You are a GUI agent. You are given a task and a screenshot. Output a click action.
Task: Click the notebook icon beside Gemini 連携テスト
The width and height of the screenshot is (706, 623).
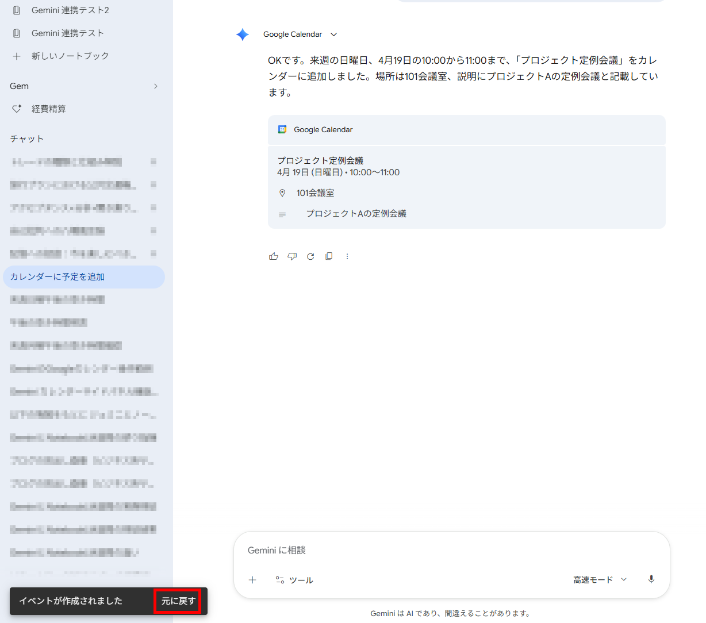point(17,33)
